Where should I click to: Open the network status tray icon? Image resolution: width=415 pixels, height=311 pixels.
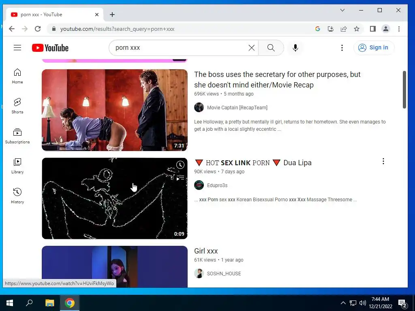tap(353, 303)
